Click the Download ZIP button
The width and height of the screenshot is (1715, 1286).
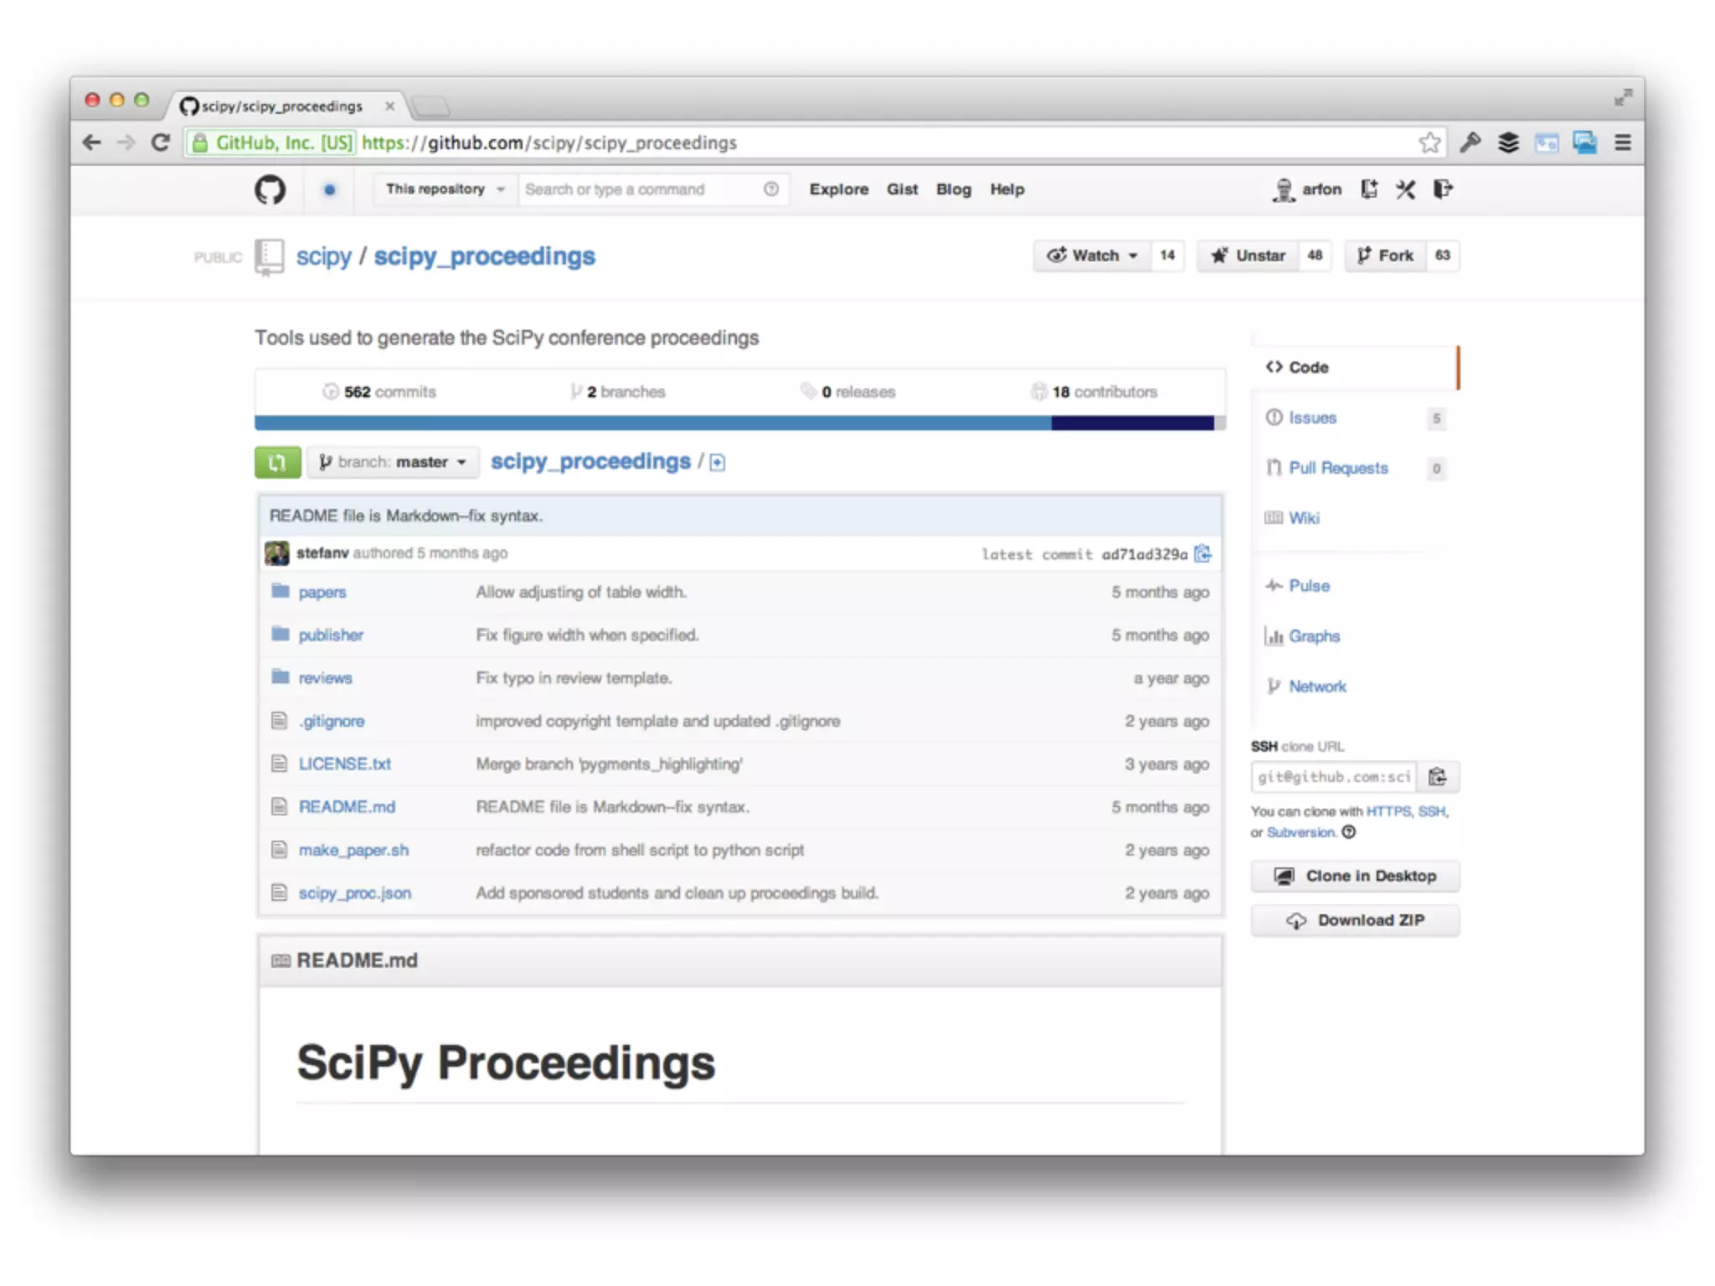1354,920
